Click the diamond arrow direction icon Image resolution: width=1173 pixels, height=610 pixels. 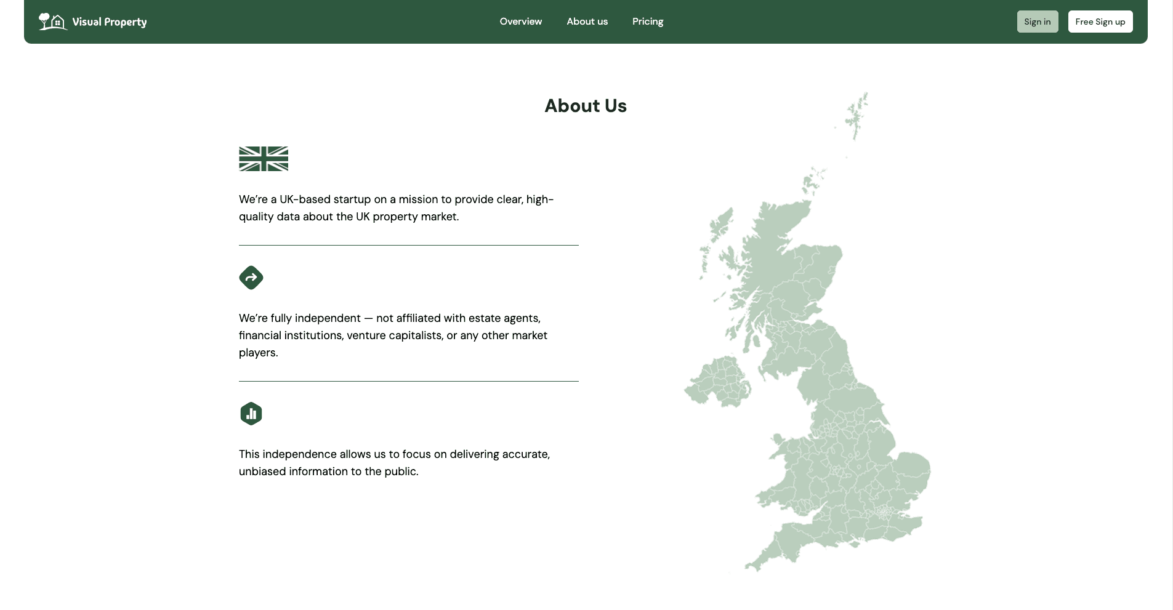pos(251,278)
